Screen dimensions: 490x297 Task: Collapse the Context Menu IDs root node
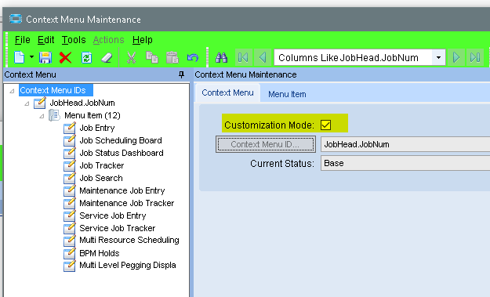tap(12, 91)
